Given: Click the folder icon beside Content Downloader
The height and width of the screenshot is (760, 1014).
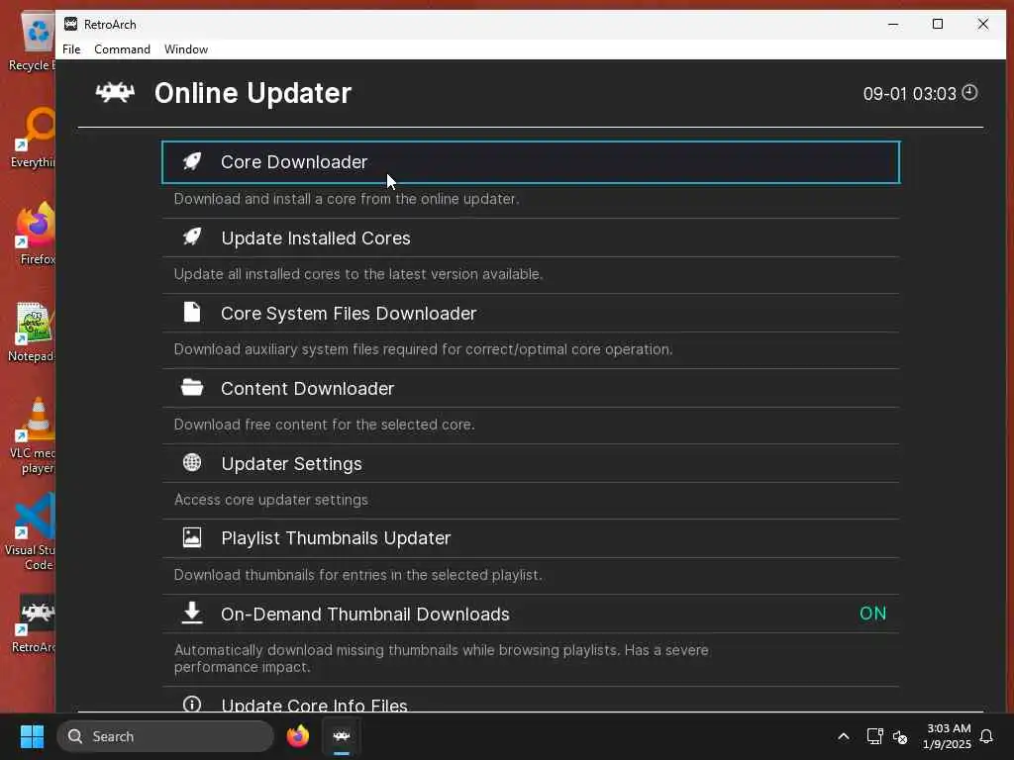Looking at the screenshot, I should pyautogui.click(x=192, y=387).
